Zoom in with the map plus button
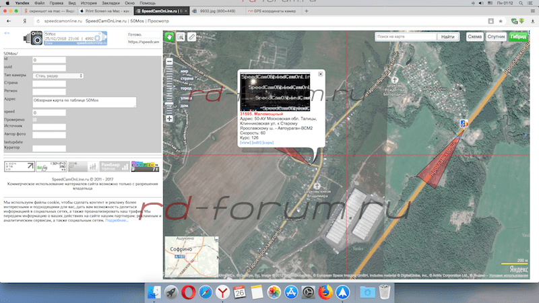This screenshot has height=303, width=539. click(170, 119)
